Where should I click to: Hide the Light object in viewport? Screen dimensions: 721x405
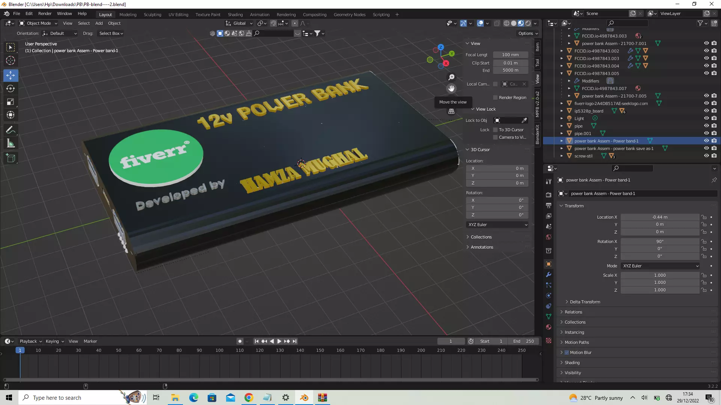(x=706, y=118)
